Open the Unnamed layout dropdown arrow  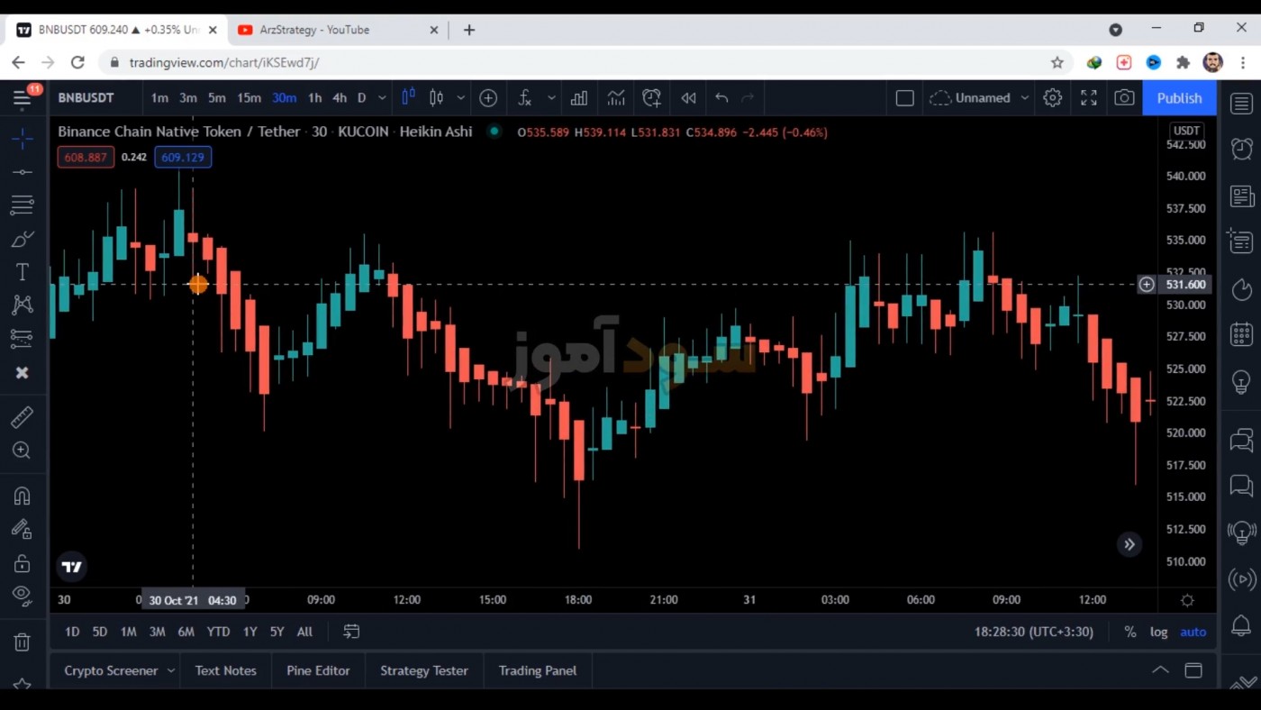point(1024,98)
